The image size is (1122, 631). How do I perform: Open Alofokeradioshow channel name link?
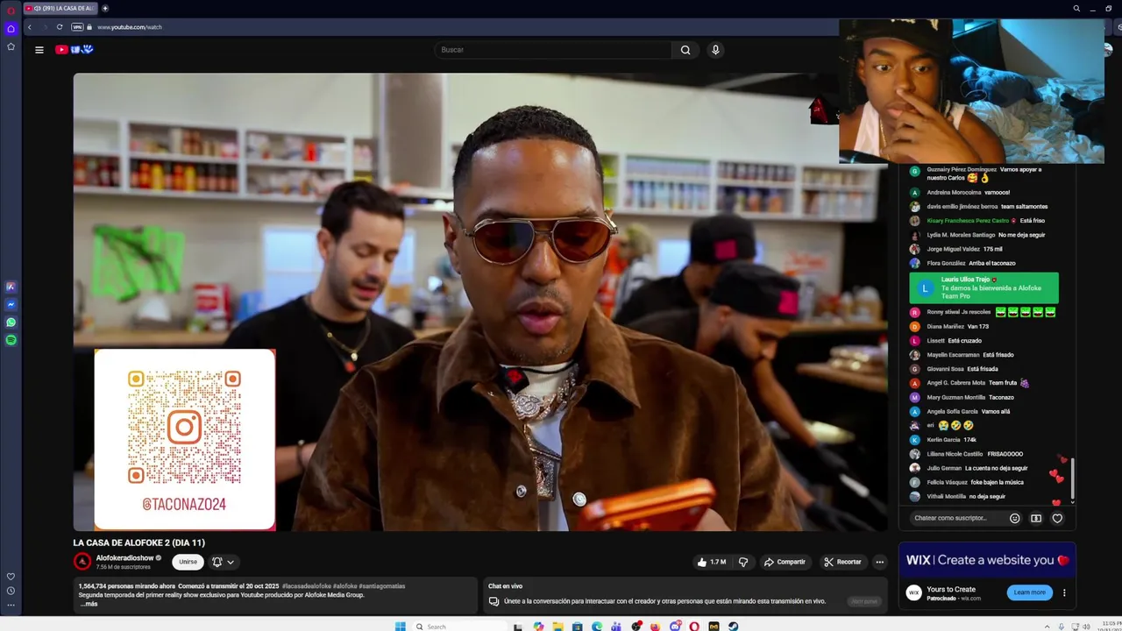pos(125,557)
